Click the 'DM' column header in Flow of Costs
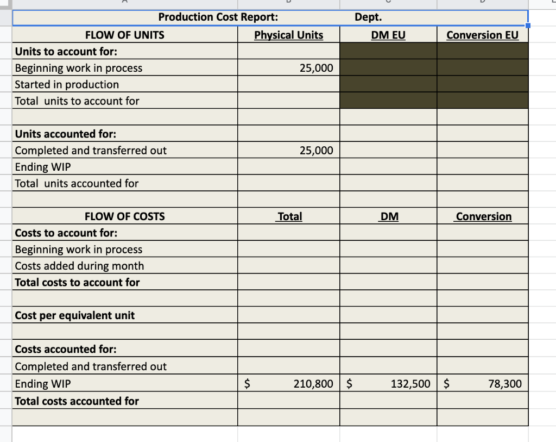The width and height of the screenshot is (556, 442). click(x=388, y=216)
